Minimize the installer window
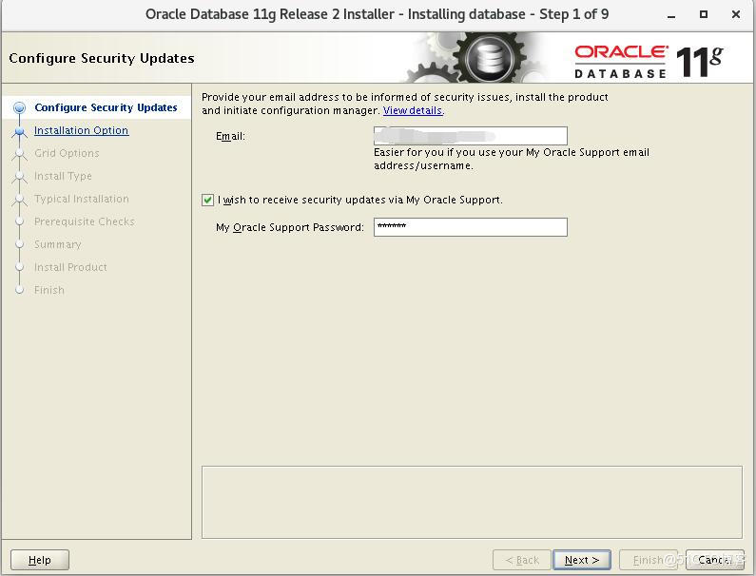This screenshot has height=576, width=756. click(671, 15)
